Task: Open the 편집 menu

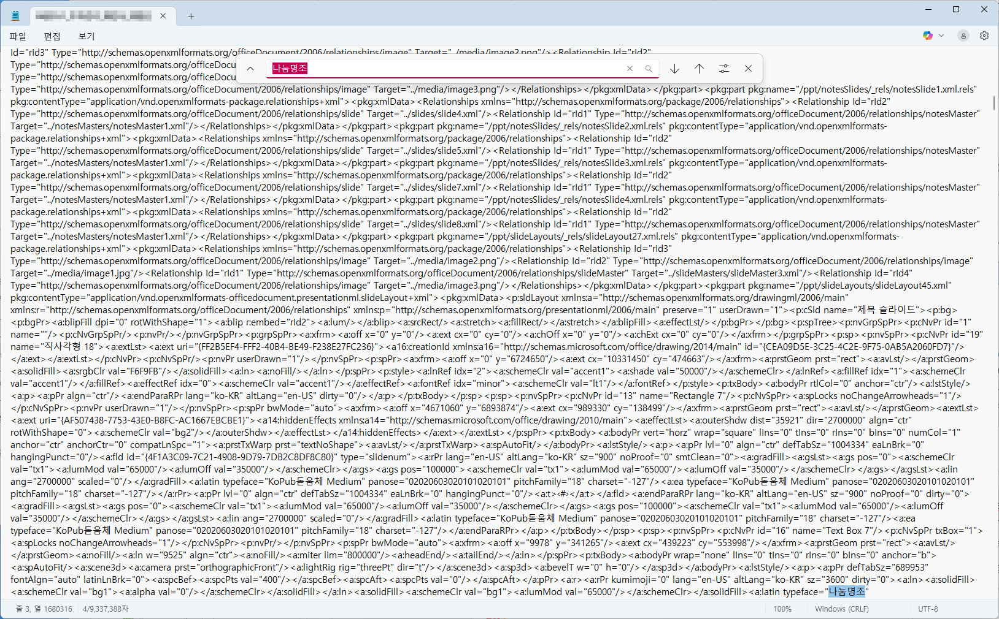Action: [x=52, y=36]
